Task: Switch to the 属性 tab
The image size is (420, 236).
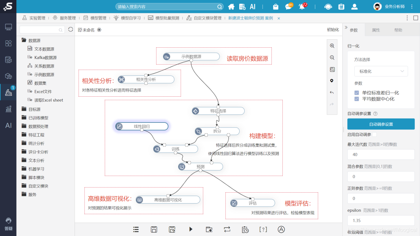Action: (x=376, y=29)
